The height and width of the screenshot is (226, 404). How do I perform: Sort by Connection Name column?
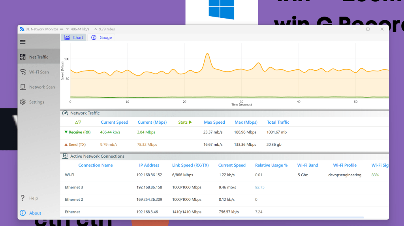pos(95,165)
